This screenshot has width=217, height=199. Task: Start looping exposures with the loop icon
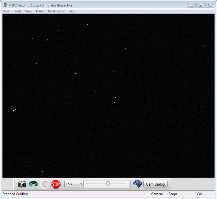point(33,184)
